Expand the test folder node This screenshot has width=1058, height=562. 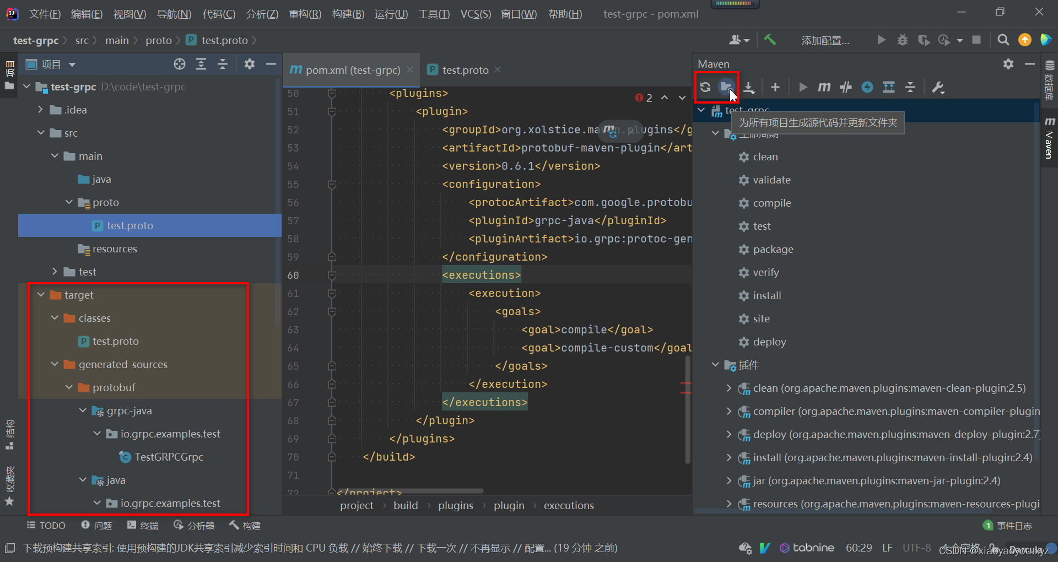(x=55, y=272)
